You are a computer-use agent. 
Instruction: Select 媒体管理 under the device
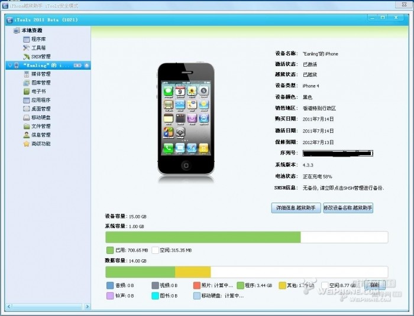point(41,74)
